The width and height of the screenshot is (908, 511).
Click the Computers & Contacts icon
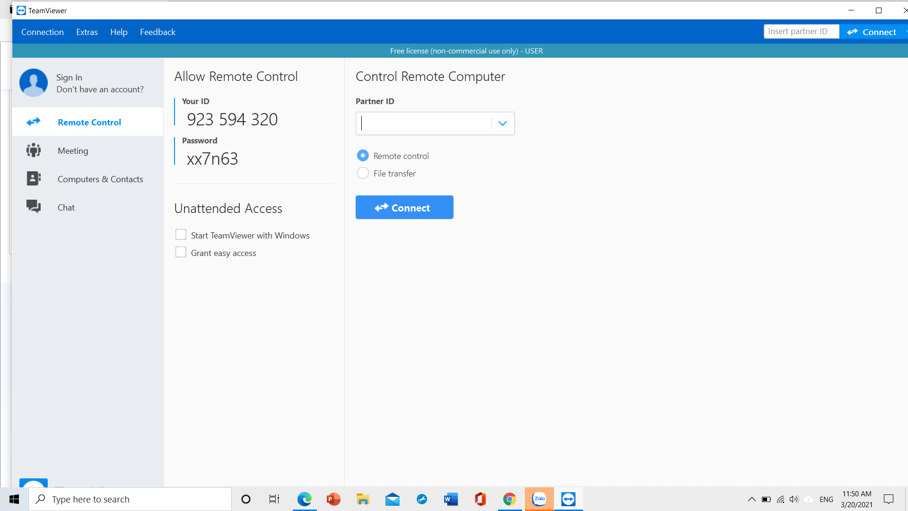coord(34,179)
